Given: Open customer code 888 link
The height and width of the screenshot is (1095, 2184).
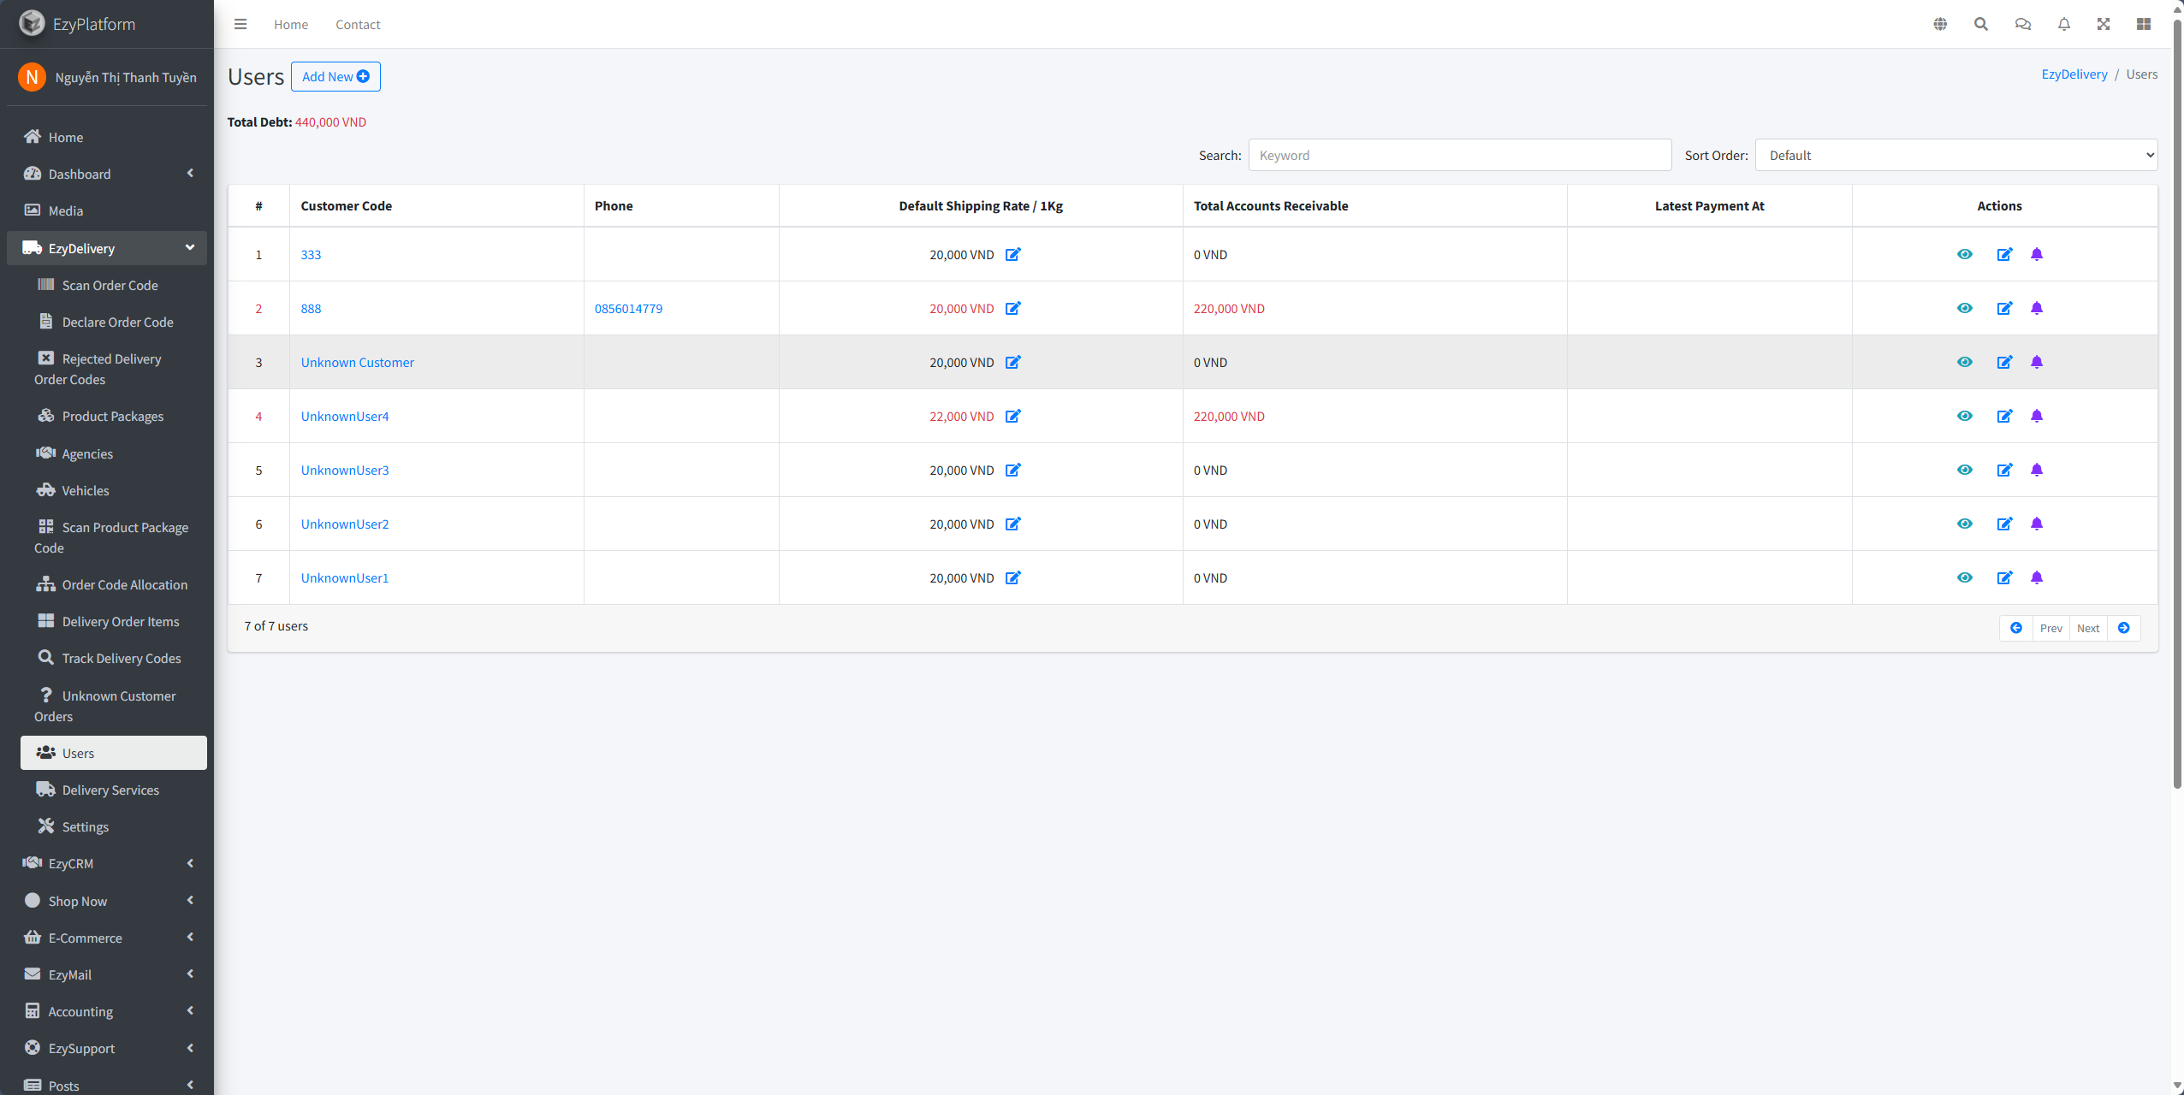Looking at the screenshot, I should (x=311, y=308).
